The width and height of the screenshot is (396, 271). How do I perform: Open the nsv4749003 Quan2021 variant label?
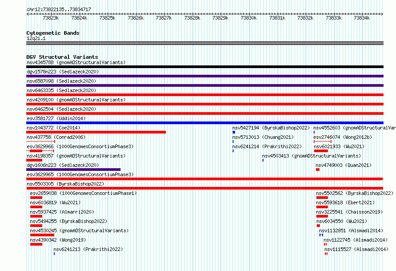(x=343, y=165)
